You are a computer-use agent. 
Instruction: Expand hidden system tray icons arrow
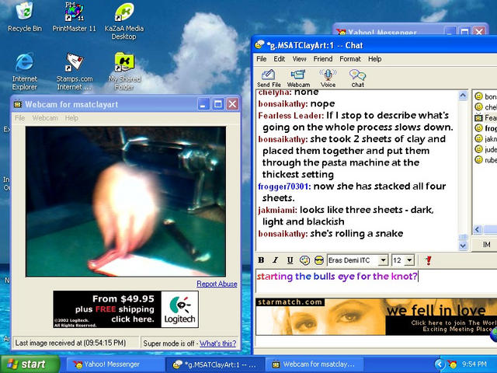click(x=439, y=364)
